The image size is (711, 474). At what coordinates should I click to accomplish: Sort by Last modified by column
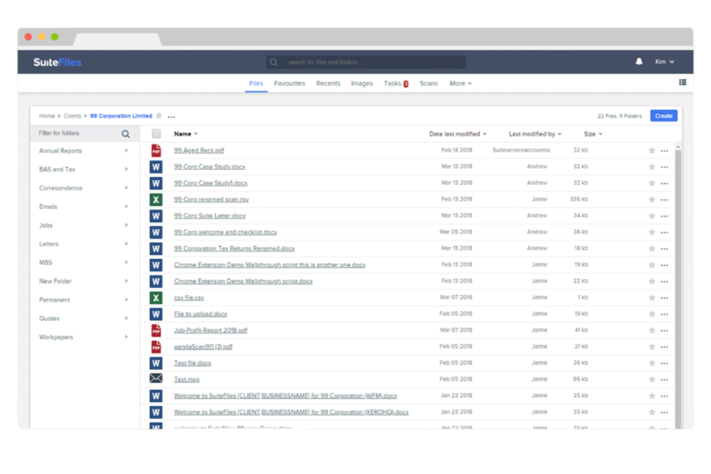(x=535, y=134)
